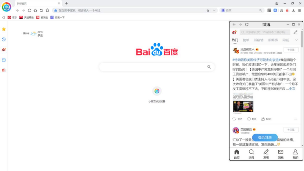
Task: Compose post via pencil icon
Action: tap(296, 32)
